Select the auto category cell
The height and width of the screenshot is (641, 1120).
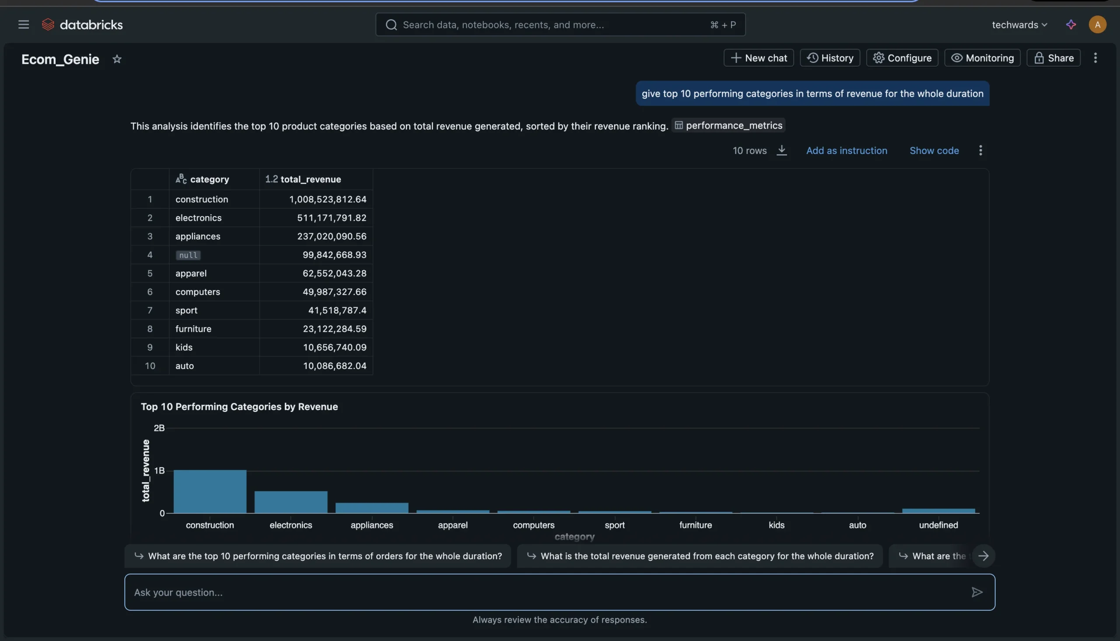pyautogui.click(x=214, y=366)
